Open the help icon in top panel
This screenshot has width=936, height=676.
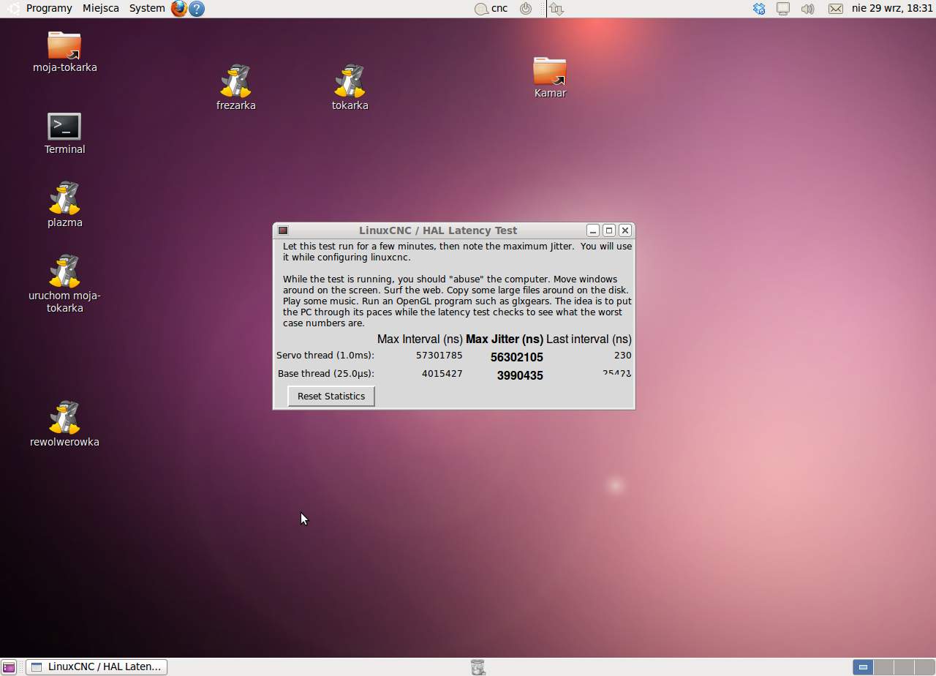(197, 9)
